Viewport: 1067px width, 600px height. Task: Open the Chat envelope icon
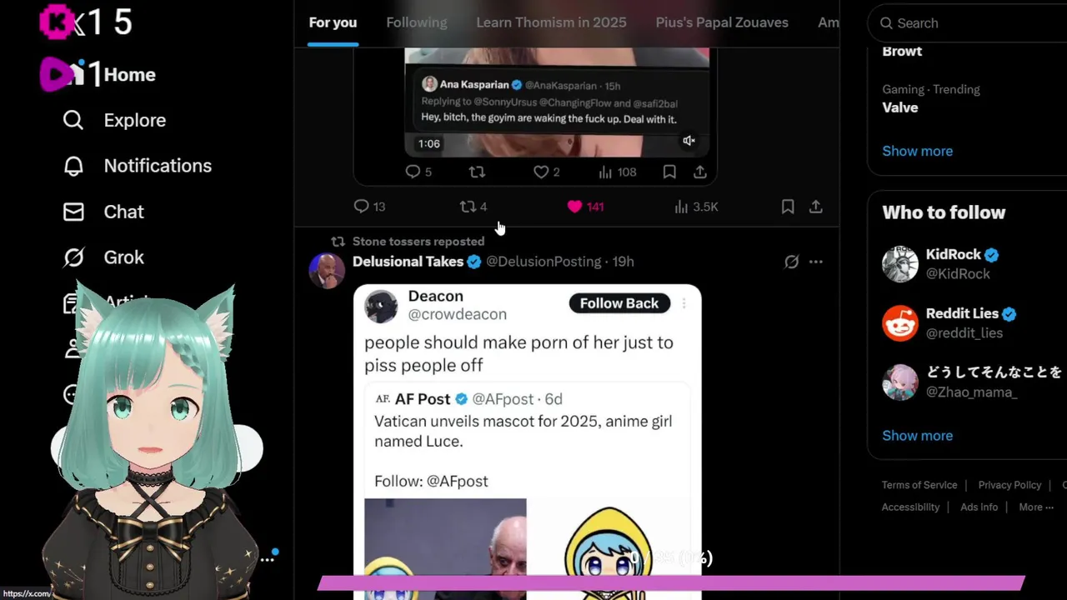[x=73, y=212]
